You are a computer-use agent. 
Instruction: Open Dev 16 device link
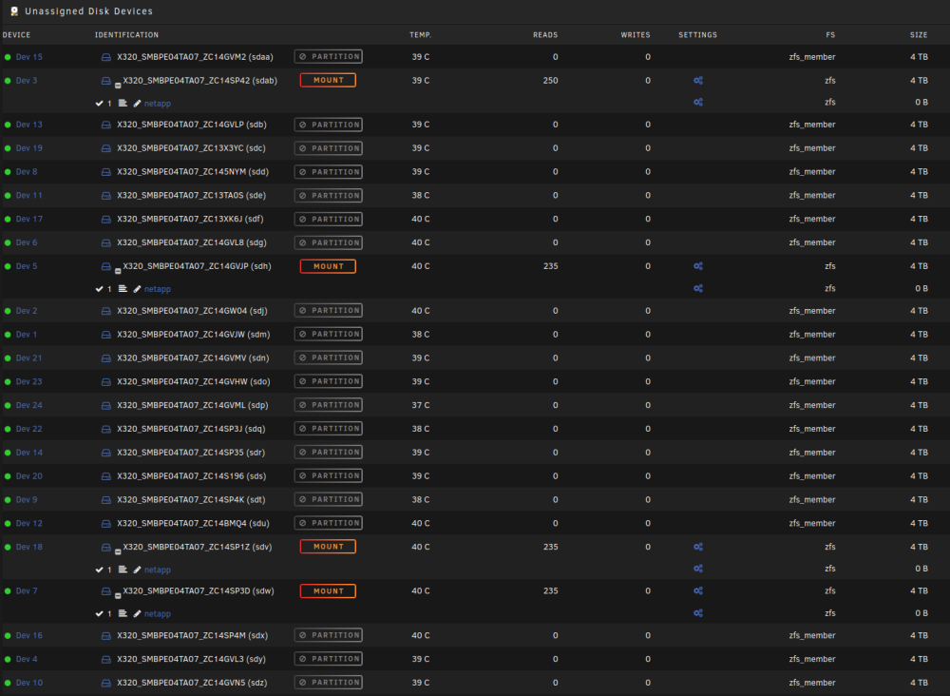29,636
